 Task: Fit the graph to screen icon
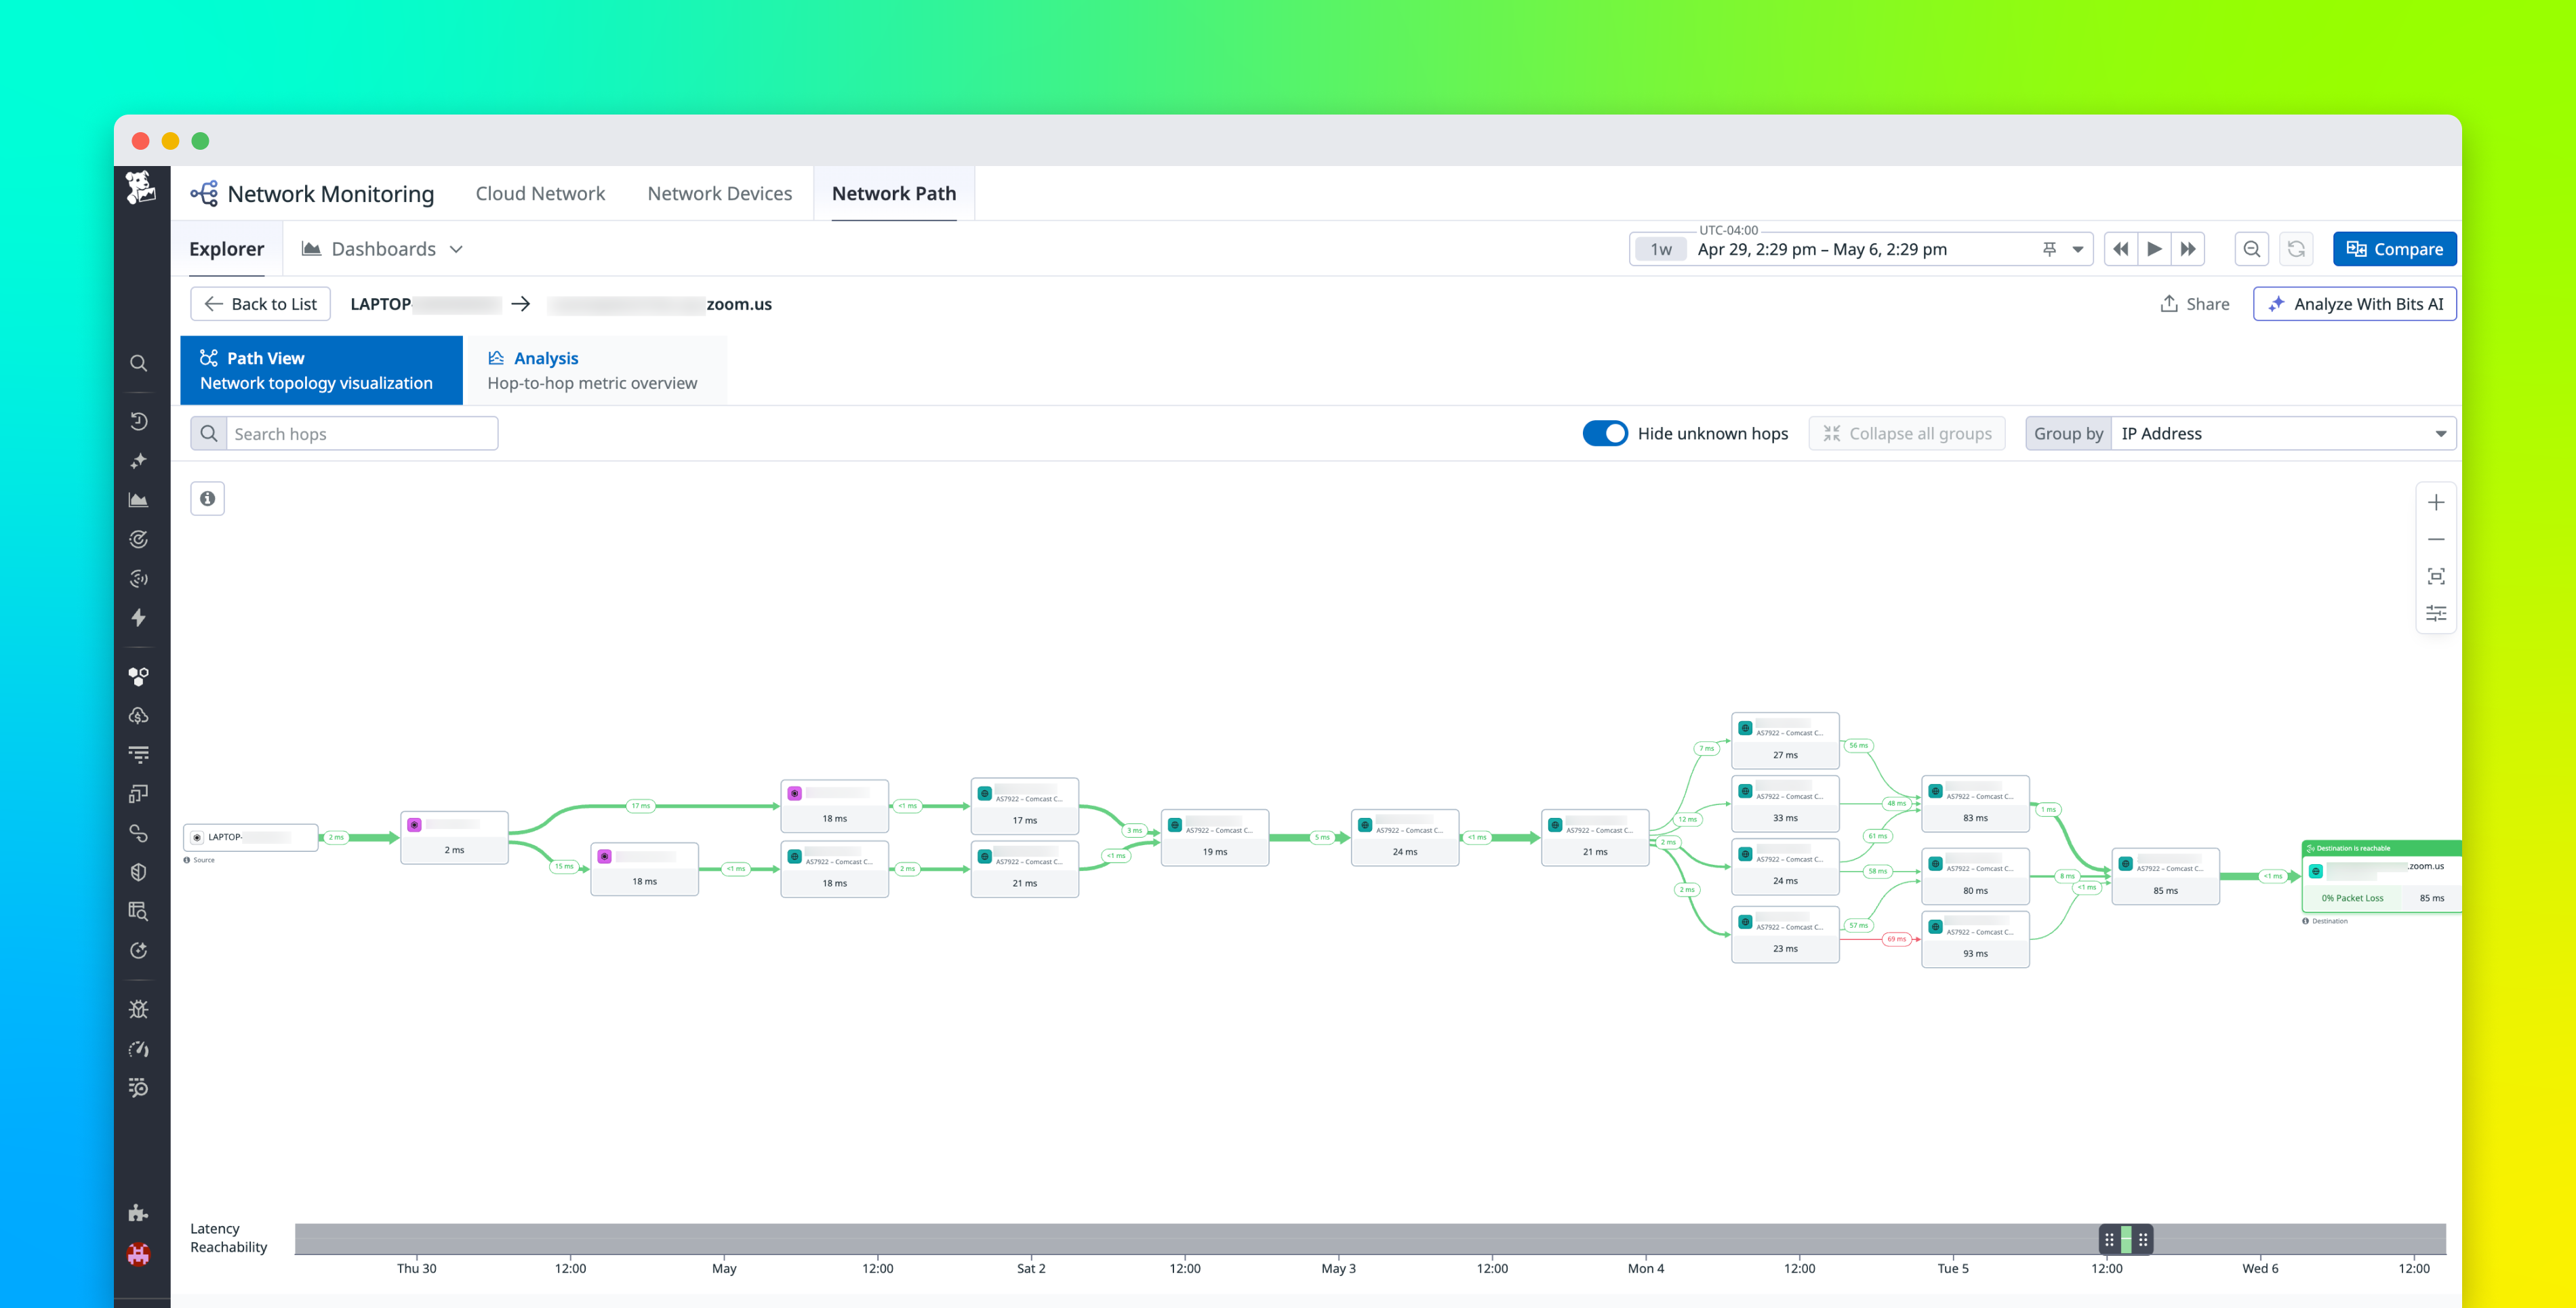[2436, 577]
